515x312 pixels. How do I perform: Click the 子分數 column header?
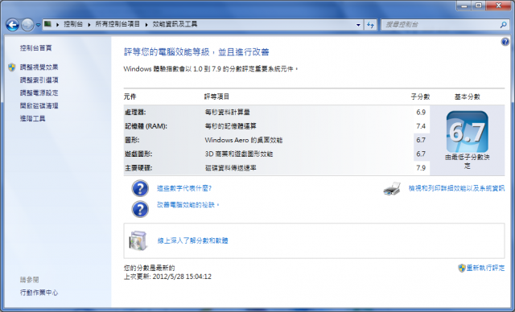pyautogui.click(x=420, y=96)
